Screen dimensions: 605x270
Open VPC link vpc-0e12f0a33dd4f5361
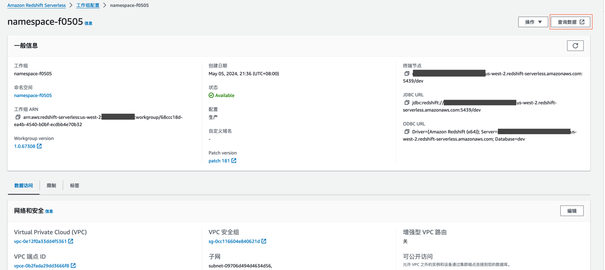[x=40, y=241]
